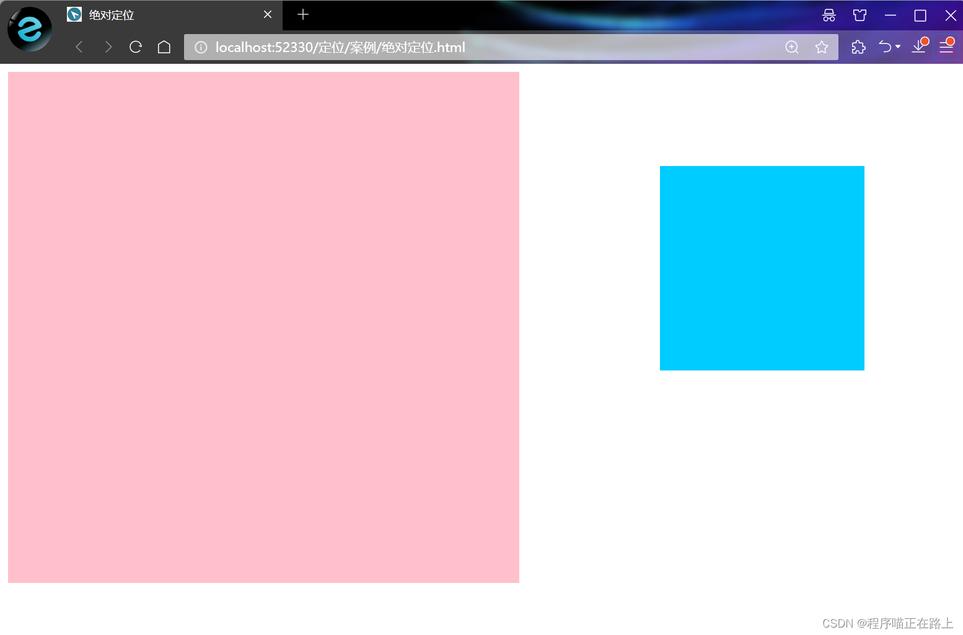The image size is (963, 635).
Task: Bookmark this page with the star icon
Action: (x=822, y=47)
